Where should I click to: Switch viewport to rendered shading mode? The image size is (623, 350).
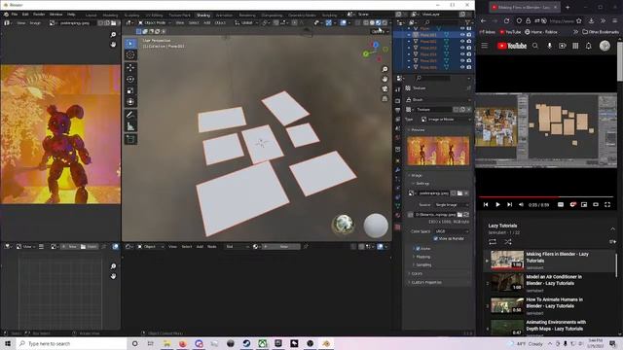[385, 23]
